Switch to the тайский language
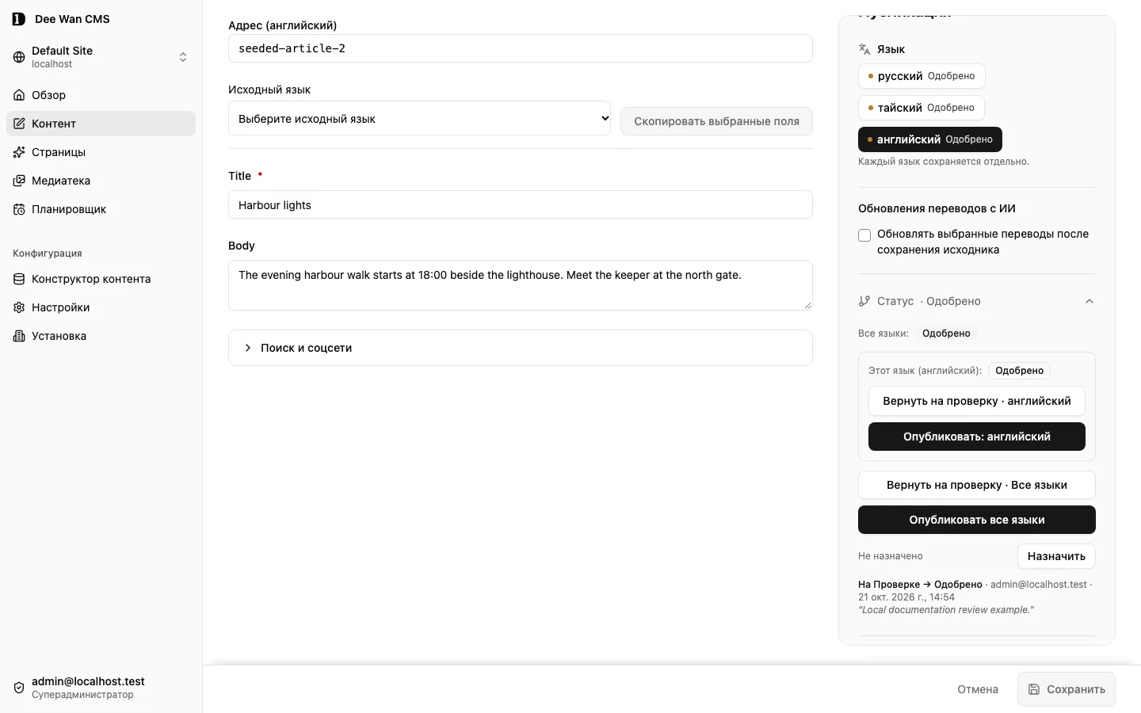 (x=922, y=108)
